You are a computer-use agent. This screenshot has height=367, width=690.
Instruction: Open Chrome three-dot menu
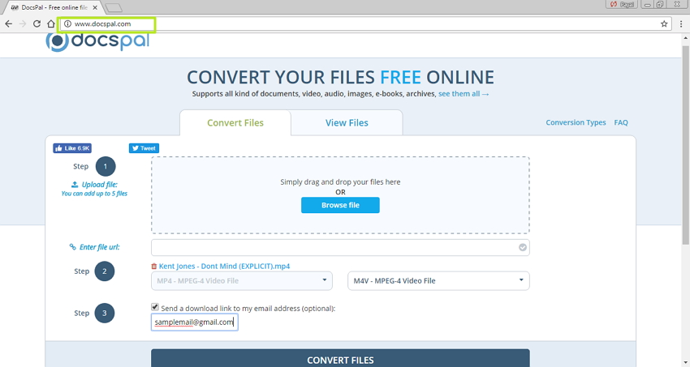click(681, 23)
